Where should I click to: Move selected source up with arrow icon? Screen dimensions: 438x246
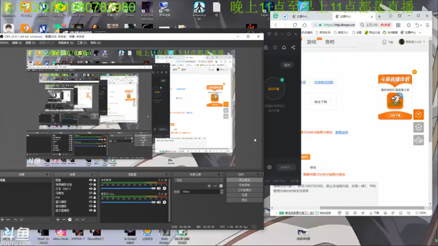tap(77, 220)
